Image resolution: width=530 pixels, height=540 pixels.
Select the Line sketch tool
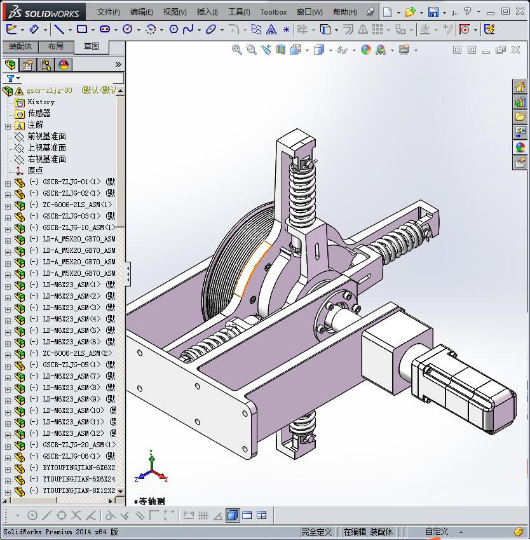(59, 30)
